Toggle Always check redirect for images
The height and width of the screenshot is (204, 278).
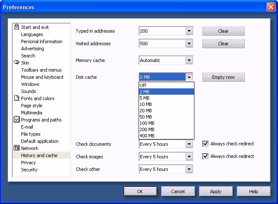pos(205,156)
